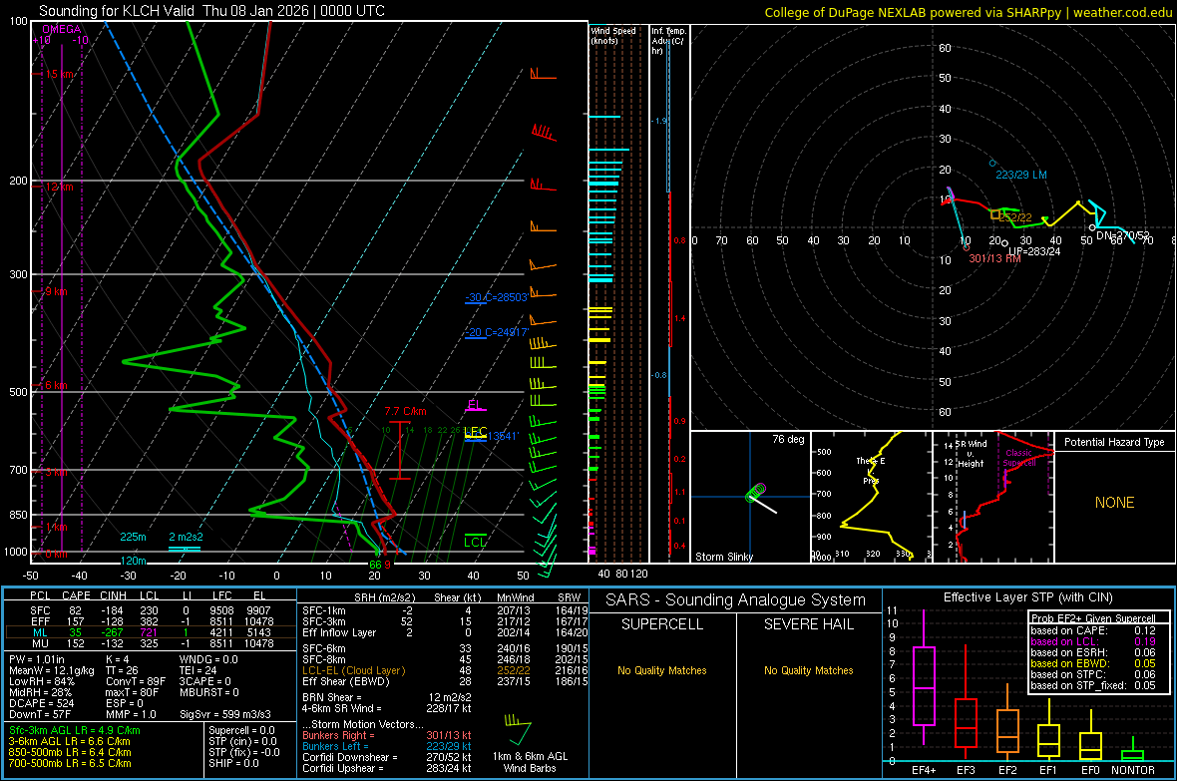This screenshot has width=1177, height=781.
Task: Click the 76 deg slinky value
Action: coord(788,439)
